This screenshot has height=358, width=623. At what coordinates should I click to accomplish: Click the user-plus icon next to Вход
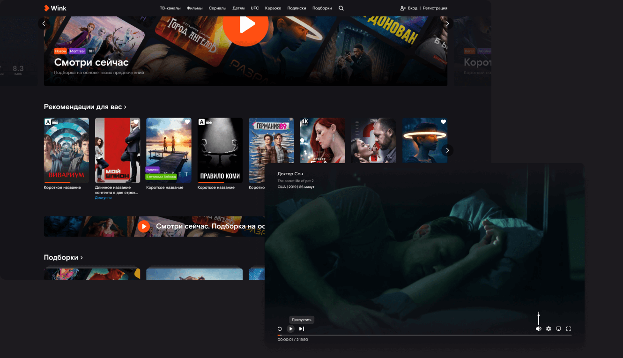(403, 8)
